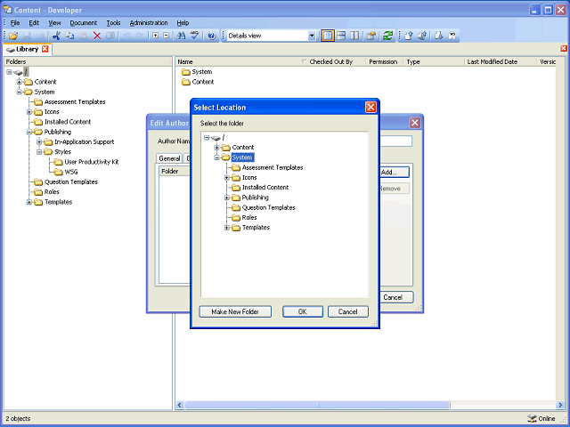
Task: Select User Productivity Kit in Library tree
Action: (92, 162)
